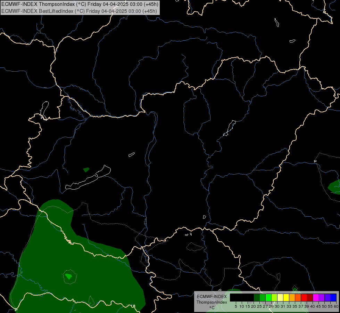Image resolution: width=340 pixels, height=313 pixels.
Task: Click legend tick value '37'
Action: [x=301, y=306]
